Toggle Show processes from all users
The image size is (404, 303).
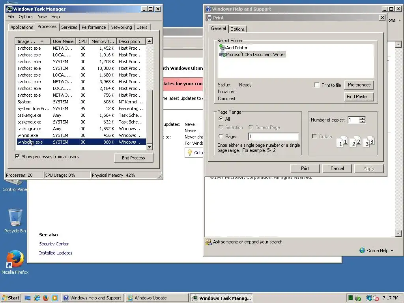(x=17, y=156)
